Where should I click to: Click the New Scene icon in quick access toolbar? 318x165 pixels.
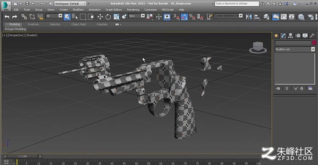[15, 4]
